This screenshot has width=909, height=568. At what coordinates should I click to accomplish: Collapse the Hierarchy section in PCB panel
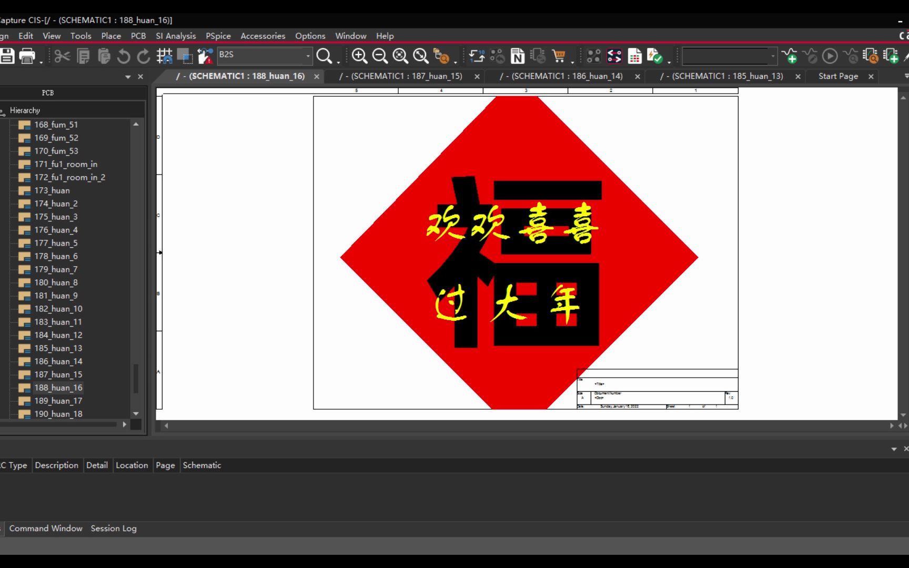[25, 110]
